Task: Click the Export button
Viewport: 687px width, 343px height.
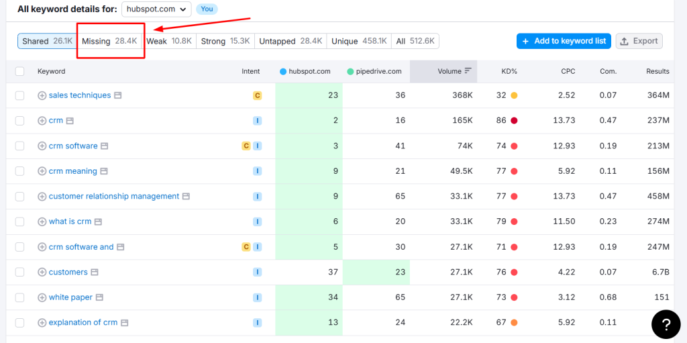Action: pos(639,41)
